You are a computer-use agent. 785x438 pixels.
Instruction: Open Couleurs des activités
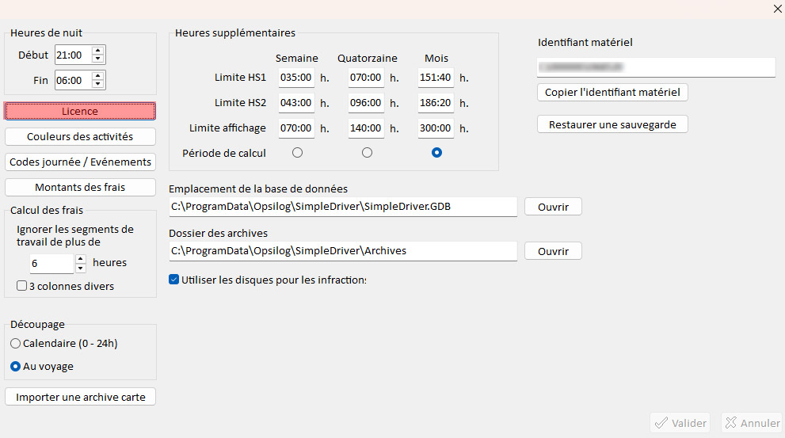pos(80,136)
